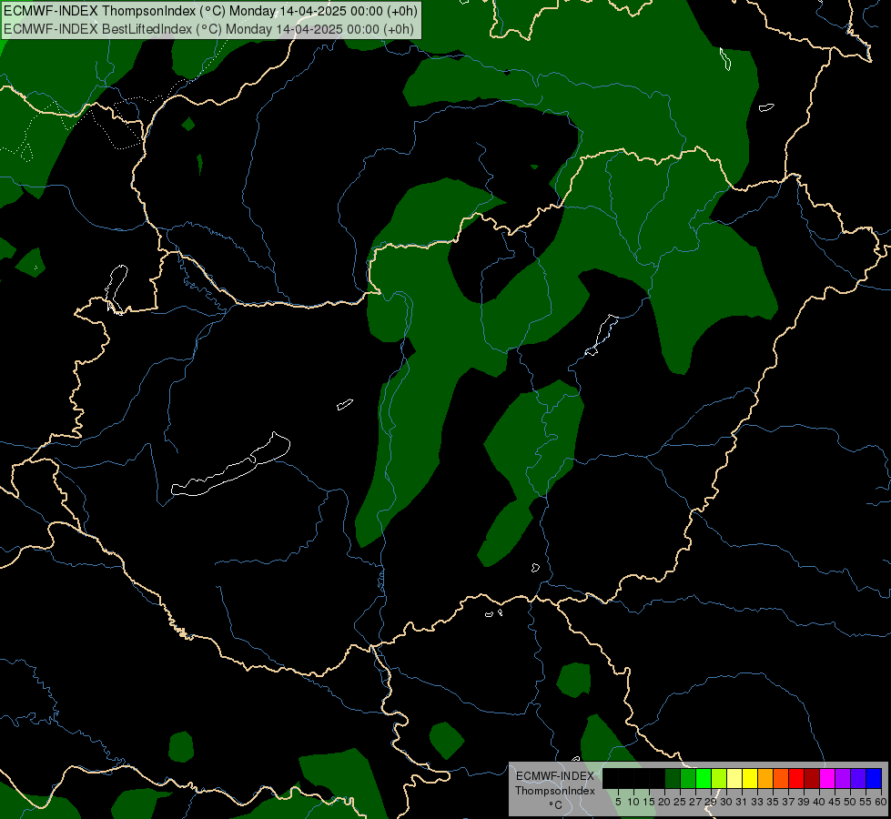
Task: Click the BestLiftedIndex title line at top
Action: tap(208, 29)
